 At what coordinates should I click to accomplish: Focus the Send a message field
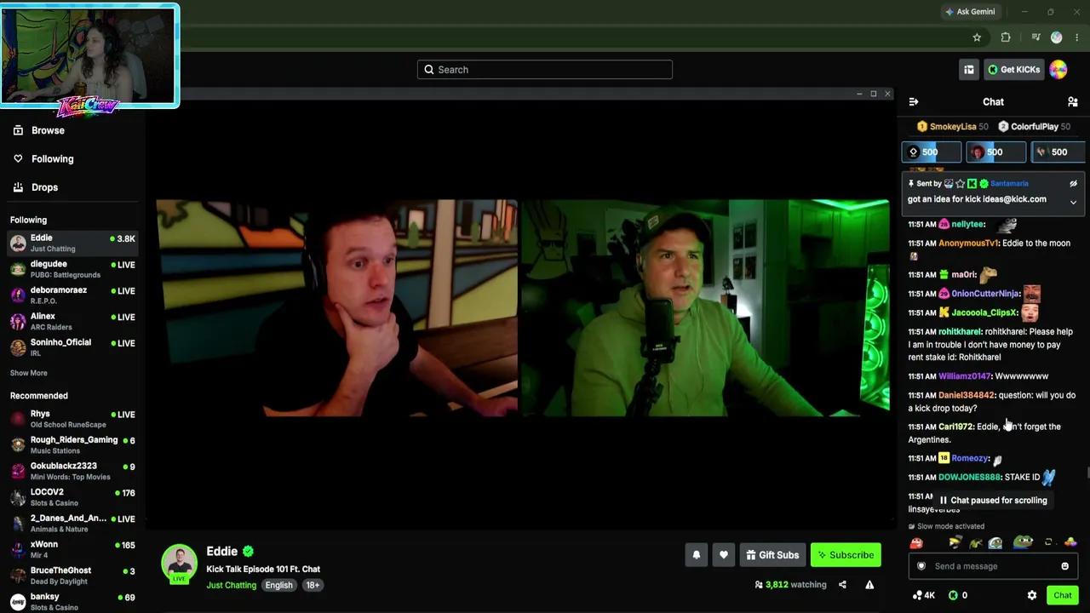993,566
